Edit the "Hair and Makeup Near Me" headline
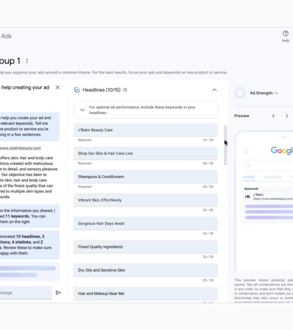 tap(146, 294)
